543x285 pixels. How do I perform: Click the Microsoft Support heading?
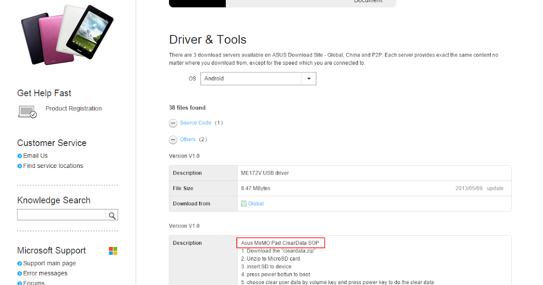(52, 251)
